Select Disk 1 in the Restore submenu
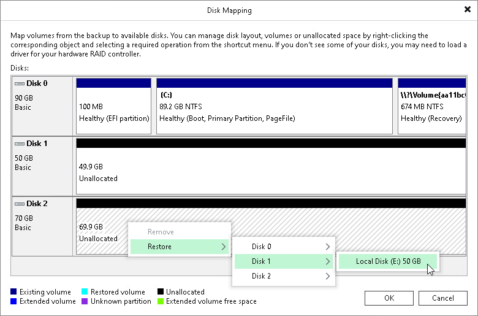 [x=284, y=261]
